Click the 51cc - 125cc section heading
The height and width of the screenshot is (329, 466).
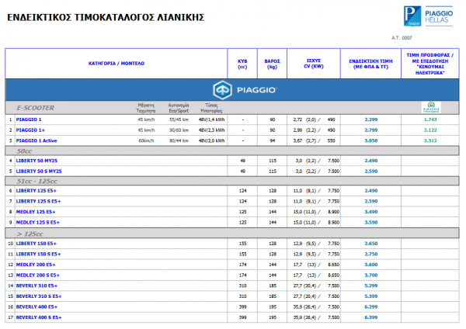click(x=37, y=181)
